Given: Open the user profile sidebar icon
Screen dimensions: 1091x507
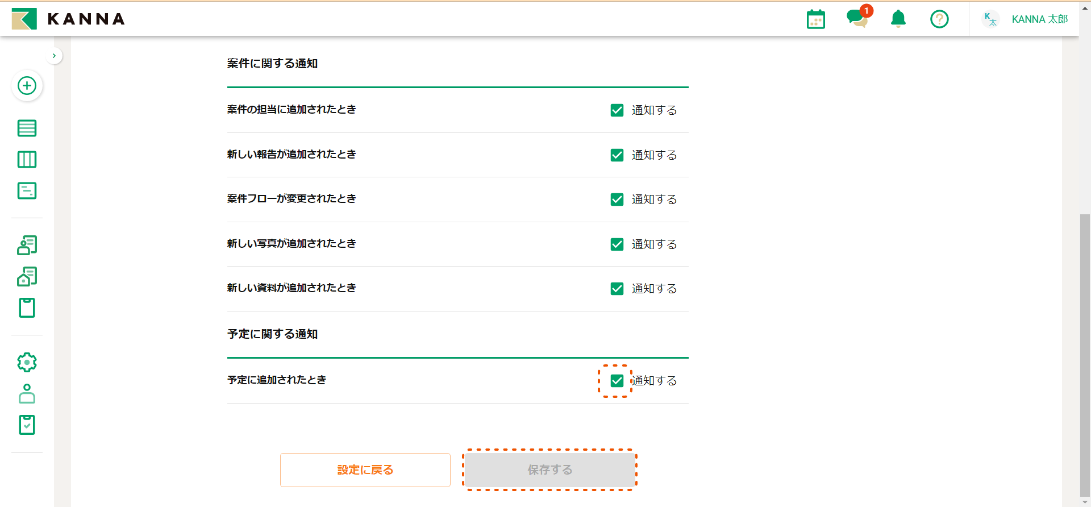Looking at the screenshot, I should 27,393.
